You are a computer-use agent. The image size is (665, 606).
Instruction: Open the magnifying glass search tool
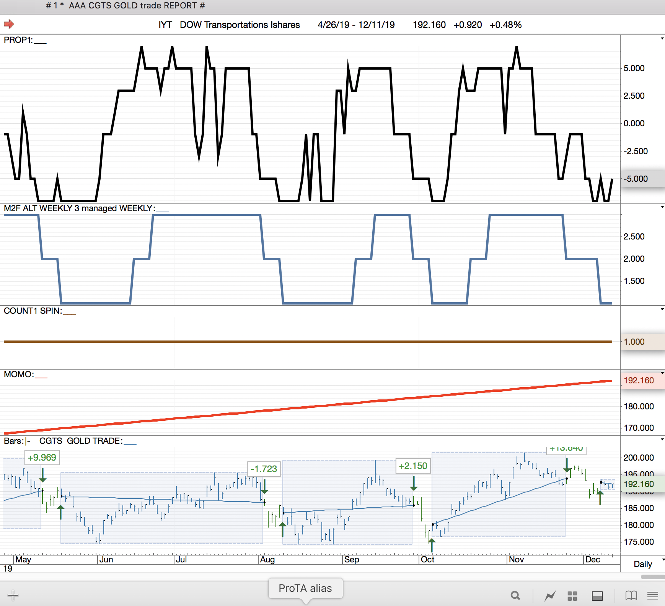click(515, 596)
